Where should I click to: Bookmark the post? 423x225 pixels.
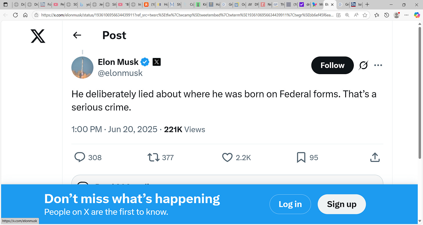(x=301, y=158)
